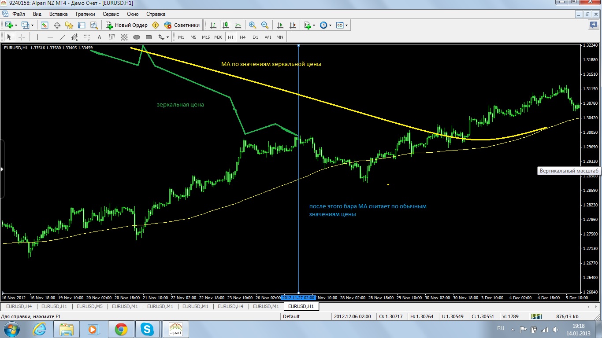Screen dimensions: 602x338
Task: Zoom out of the chart
Action: [x=265, y=25]
